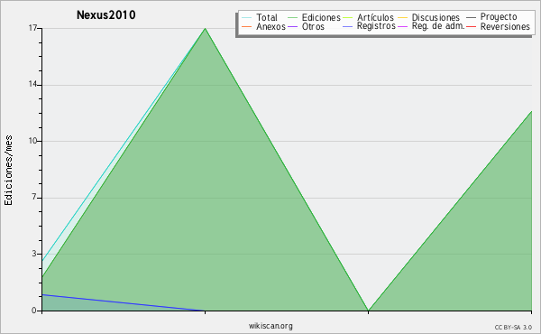This screenshot has height=334, width=541.
Task: Click the wikiscan.org text below the chart
Action: point(270,326)
